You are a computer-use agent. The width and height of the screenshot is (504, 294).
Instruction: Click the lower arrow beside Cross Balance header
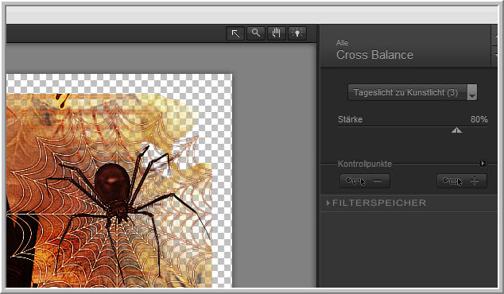494,56
